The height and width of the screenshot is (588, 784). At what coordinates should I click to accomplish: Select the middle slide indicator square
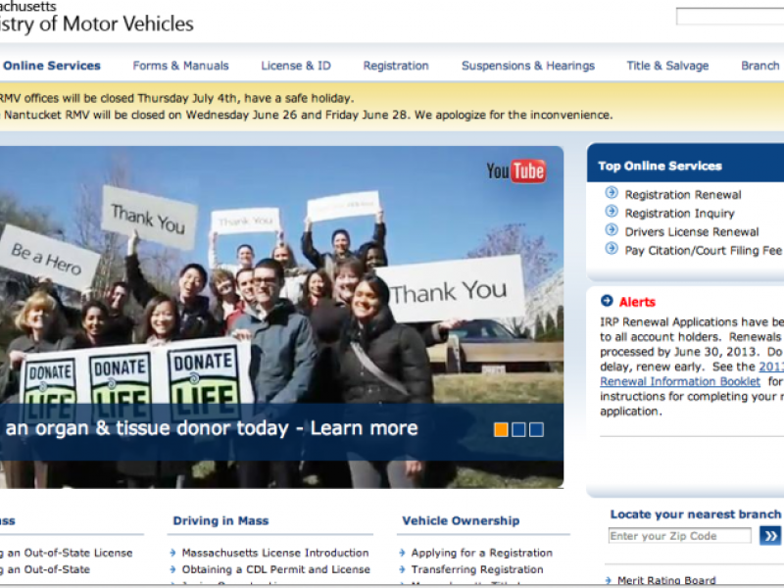point(518,429)
